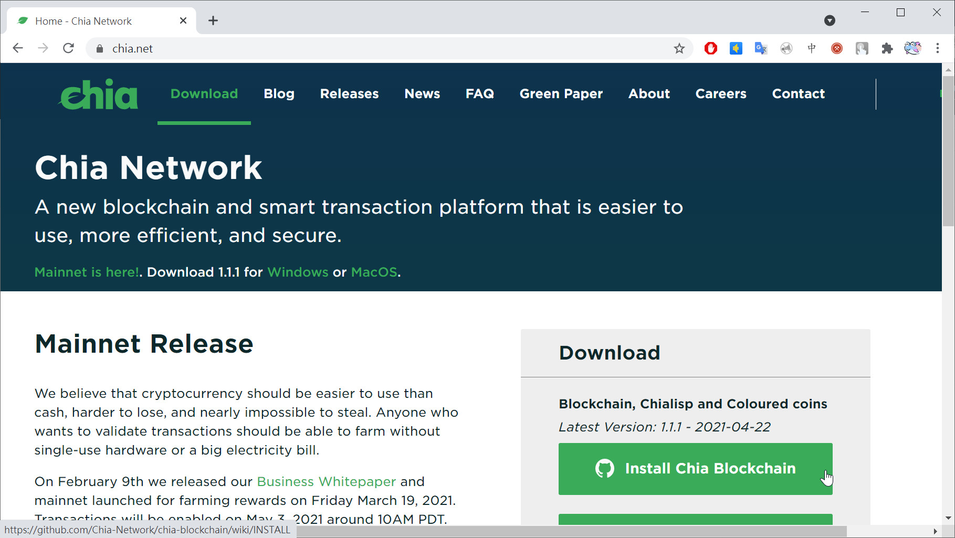Expand the dark circle arrow dropdown in tab bar
The height and width of the screenshot is (538, 955).
(830, 20)
